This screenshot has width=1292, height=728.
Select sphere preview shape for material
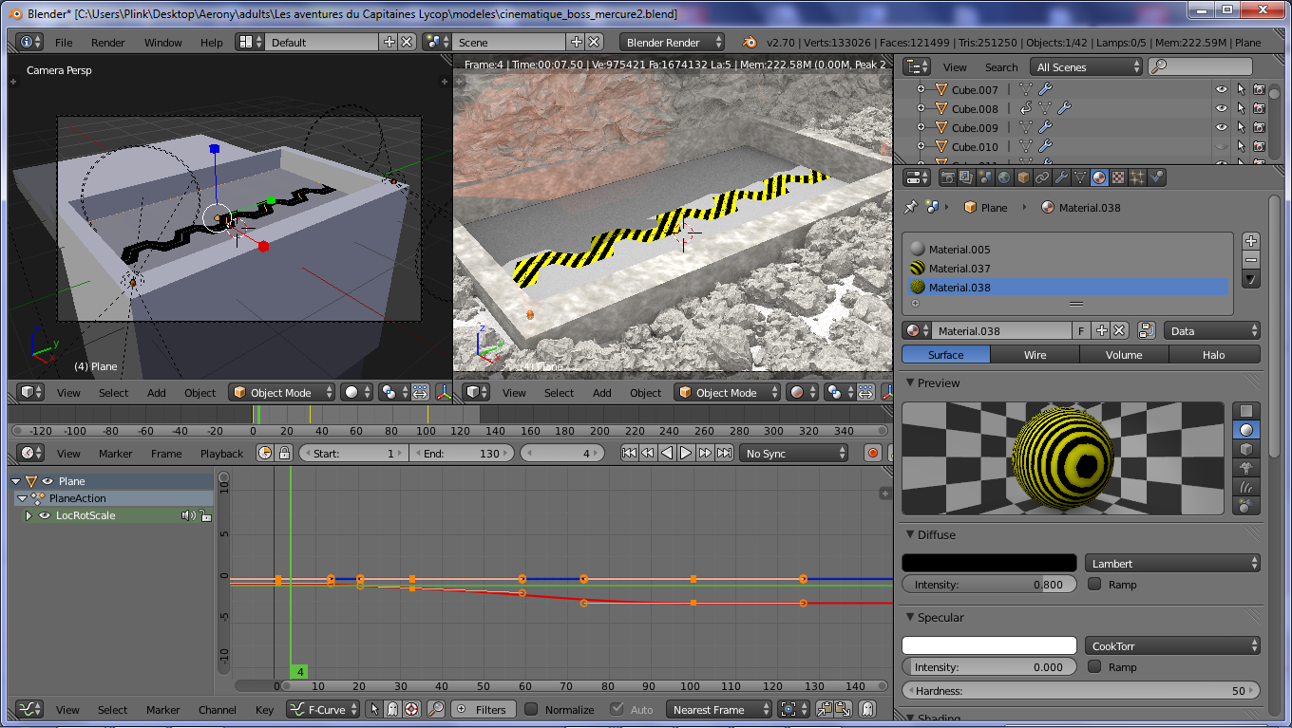tap(1245, 429)
